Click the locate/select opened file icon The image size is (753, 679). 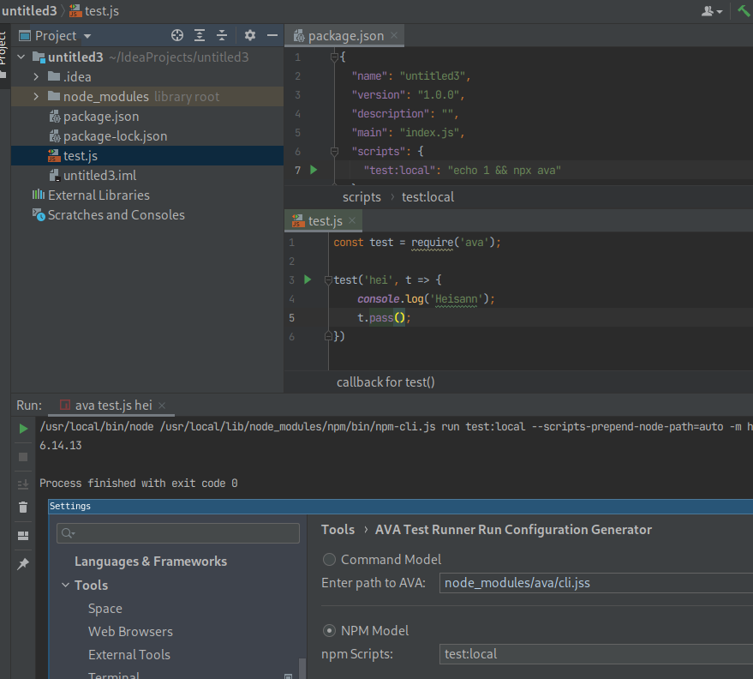[177, 35]
